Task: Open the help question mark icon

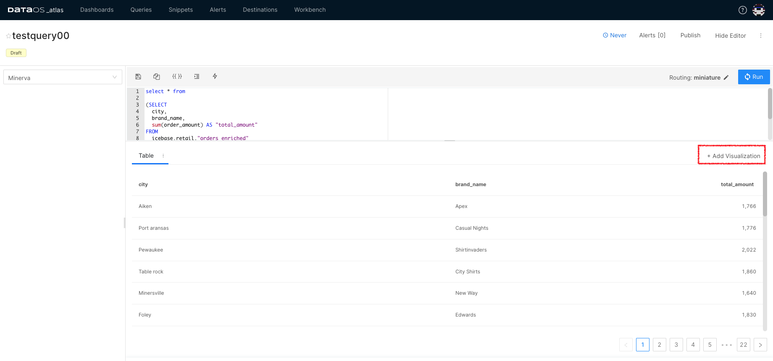Action: (x=743, y=10)
